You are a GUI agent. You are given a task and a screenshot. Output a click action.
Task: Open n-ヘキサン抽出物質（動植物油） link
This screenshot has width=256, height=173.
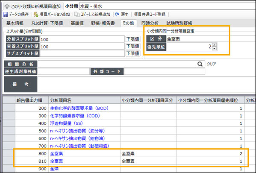point(79,146)
